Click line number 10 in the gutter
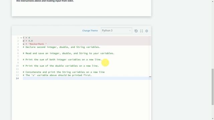This screenshot has width=214, height=120. (17, 66)
